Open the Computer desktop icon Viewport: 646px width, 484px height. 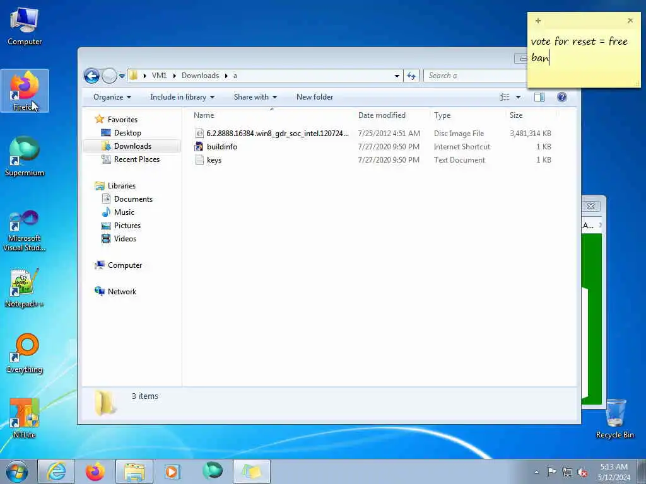point(25,26)
